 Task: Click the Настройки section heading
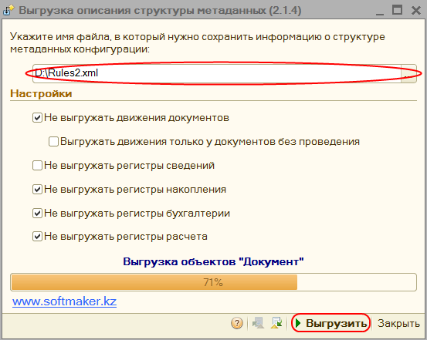click(x=41, y=93)
